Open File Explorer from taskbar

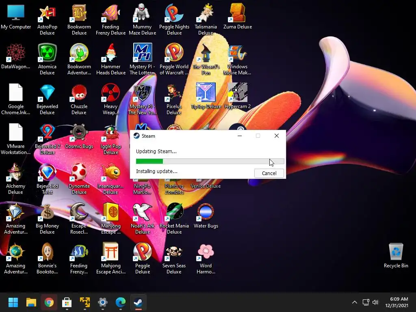pos(31,302)
